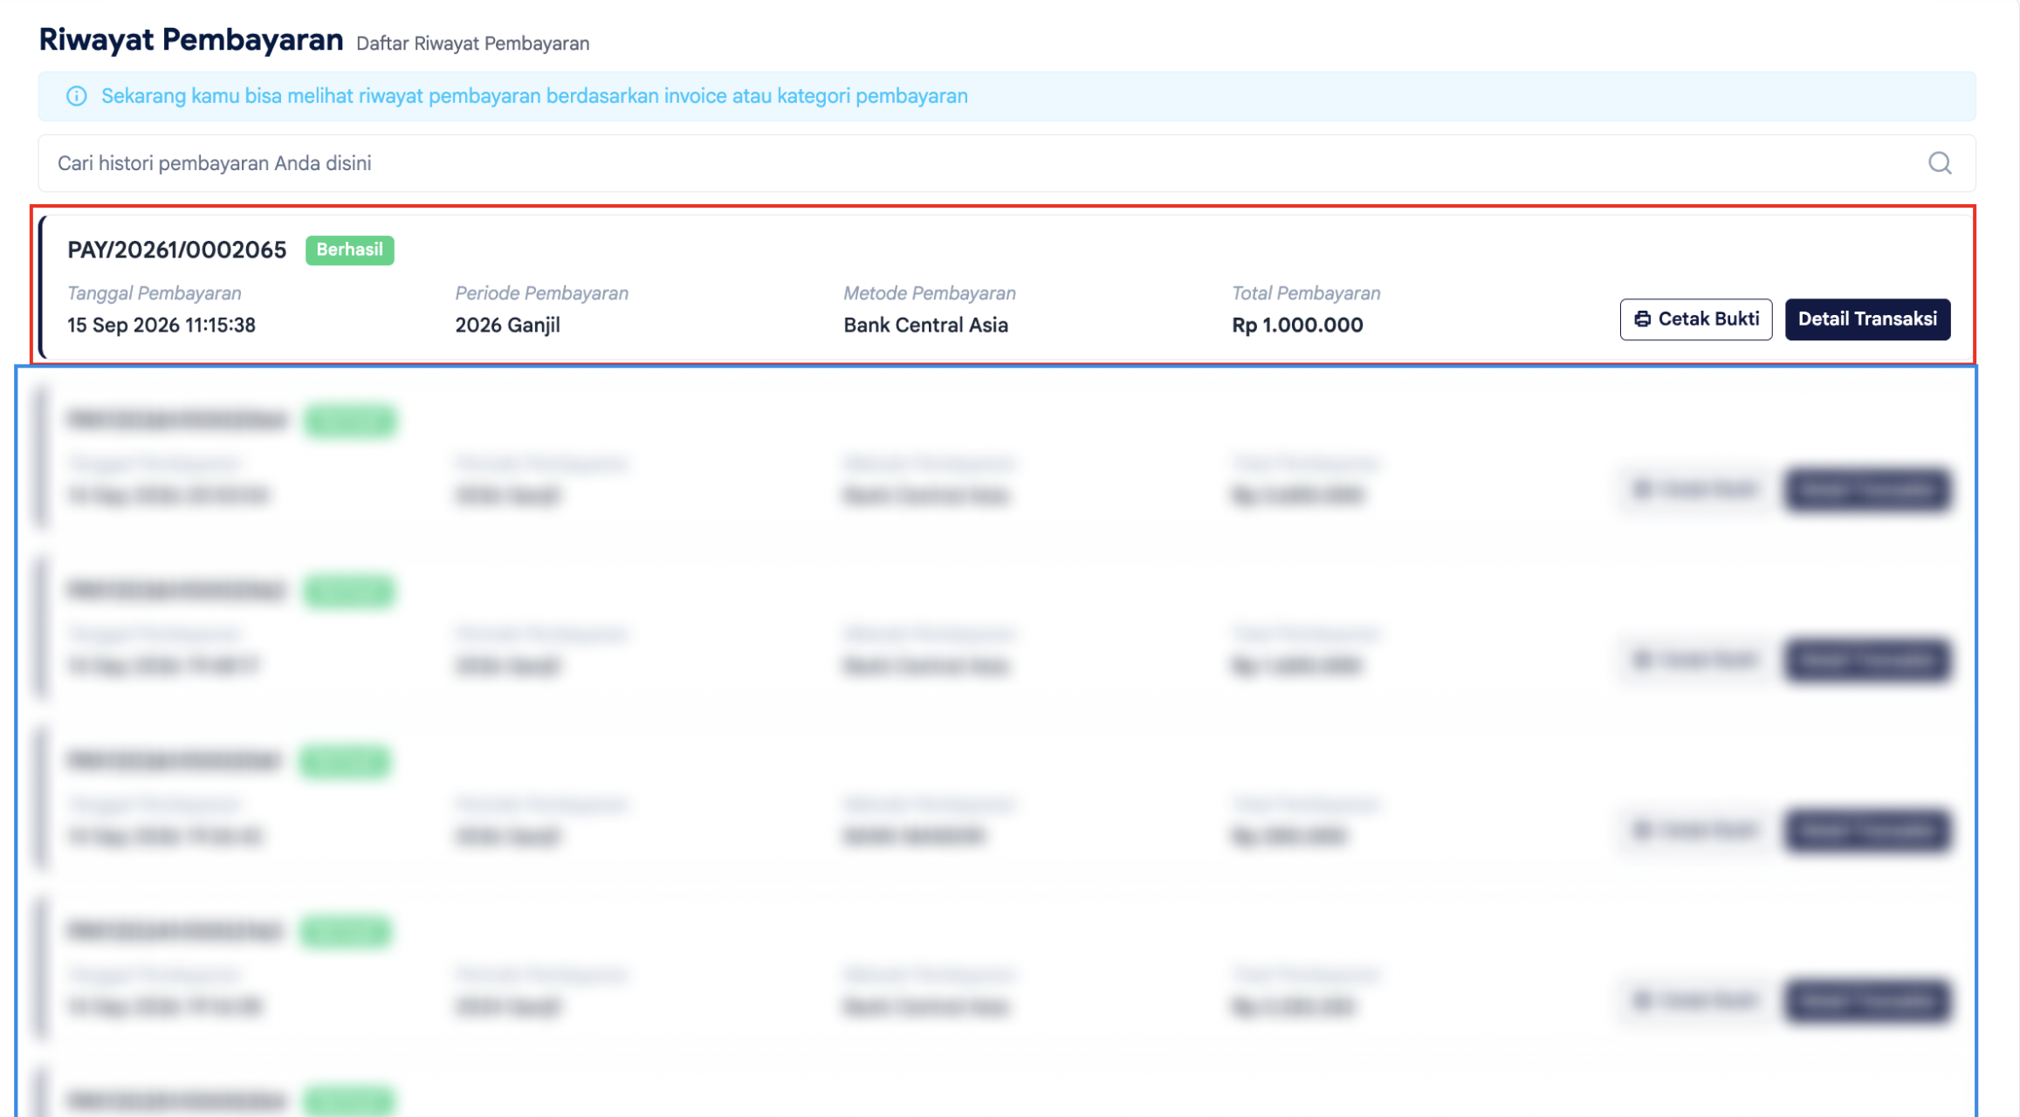The image size is (2020, 1117).
Task: Click the Total Pembayaran label
Action: point(1306,293)
